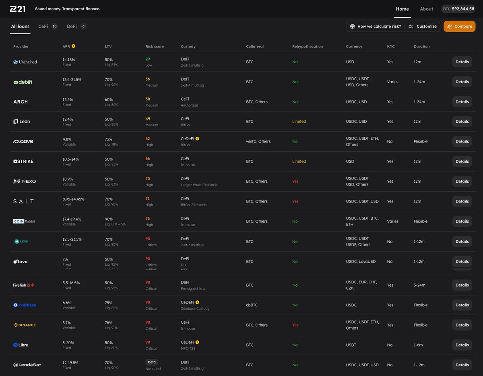The image size is (483, 376).
Task: Open Details for aave
Action: click(x=462, y=141)
